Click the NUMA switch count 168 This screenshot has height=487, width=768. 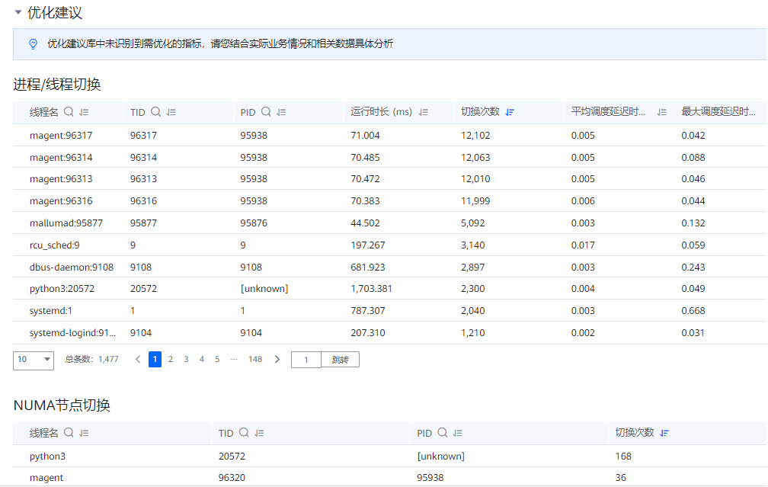point(623,457)
